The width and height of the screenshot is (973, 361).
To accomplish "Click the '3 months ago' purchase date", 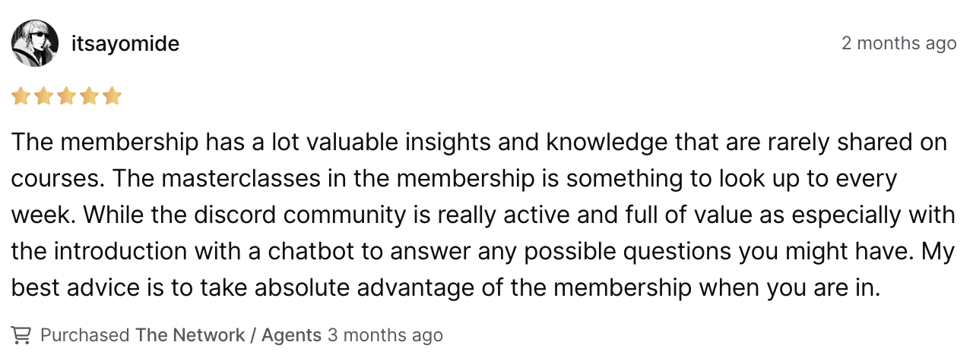I will (385, 334).
